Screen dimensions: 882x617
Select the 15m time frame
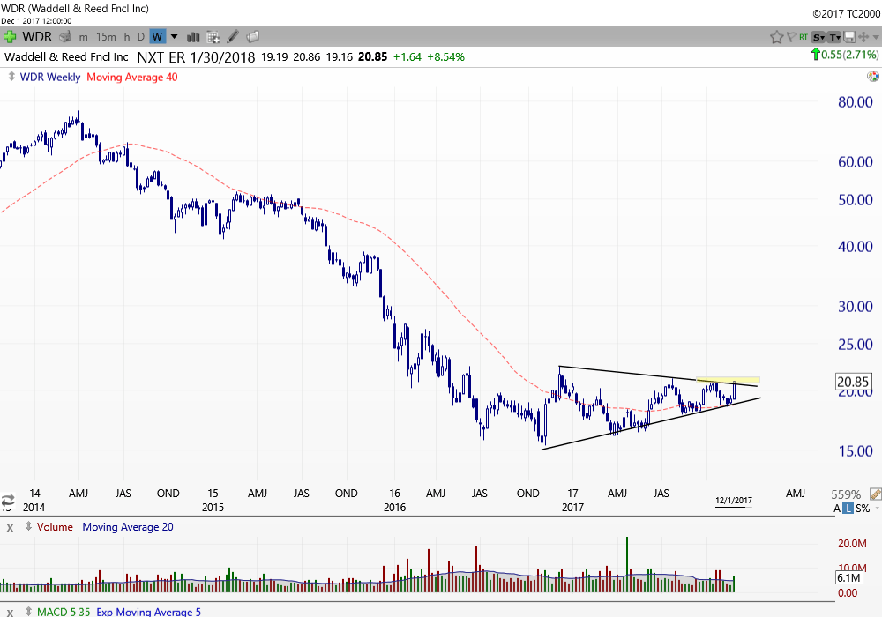point(106,36)
